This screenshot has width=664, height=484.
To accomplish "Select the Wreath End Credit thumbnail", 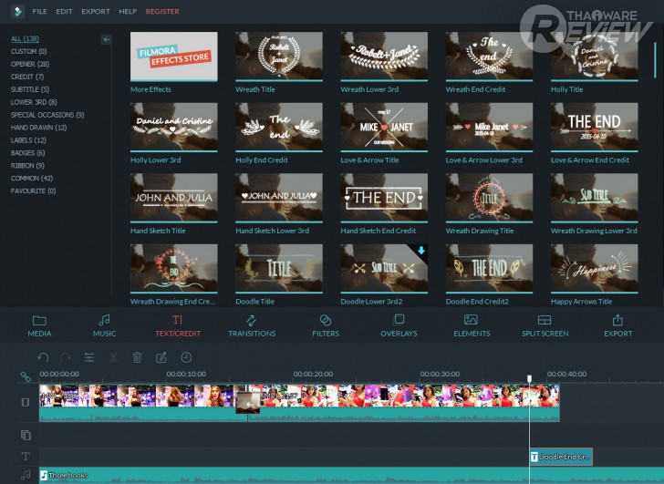I will (489, 57).
